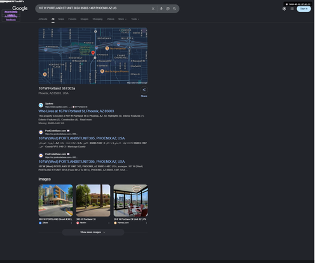
Task: Switch to the Images tab
Action: coord(85,19)
